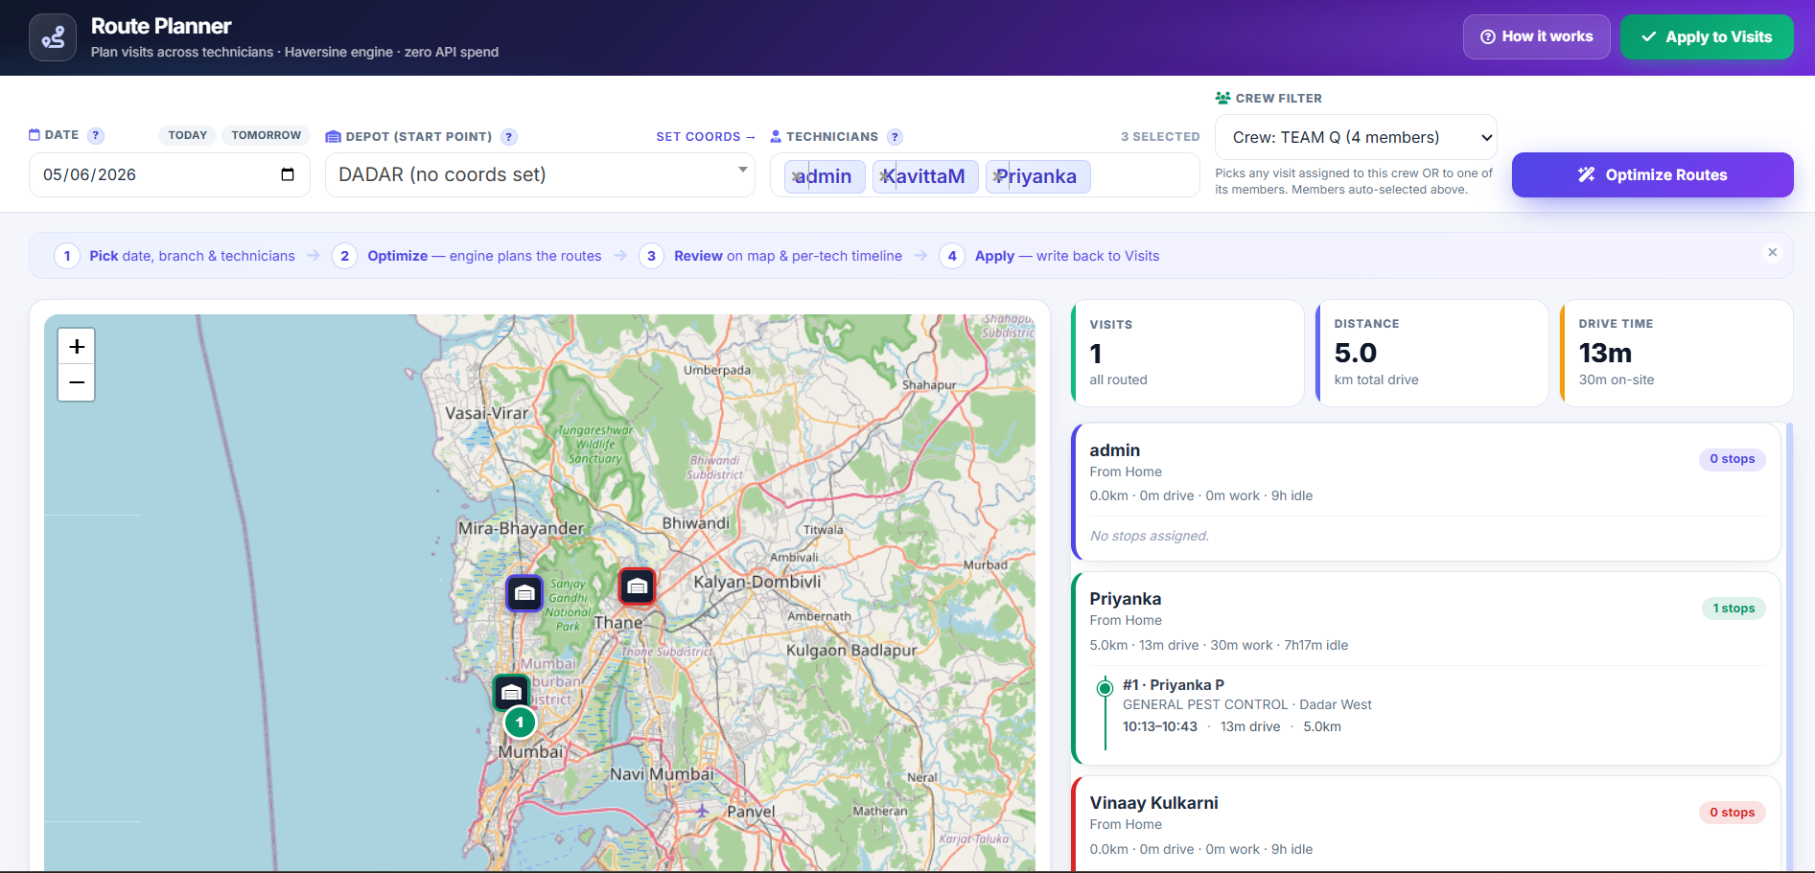The image size is (1815, 873).
Task: Zoom out on the map
Action: (77, 382)
